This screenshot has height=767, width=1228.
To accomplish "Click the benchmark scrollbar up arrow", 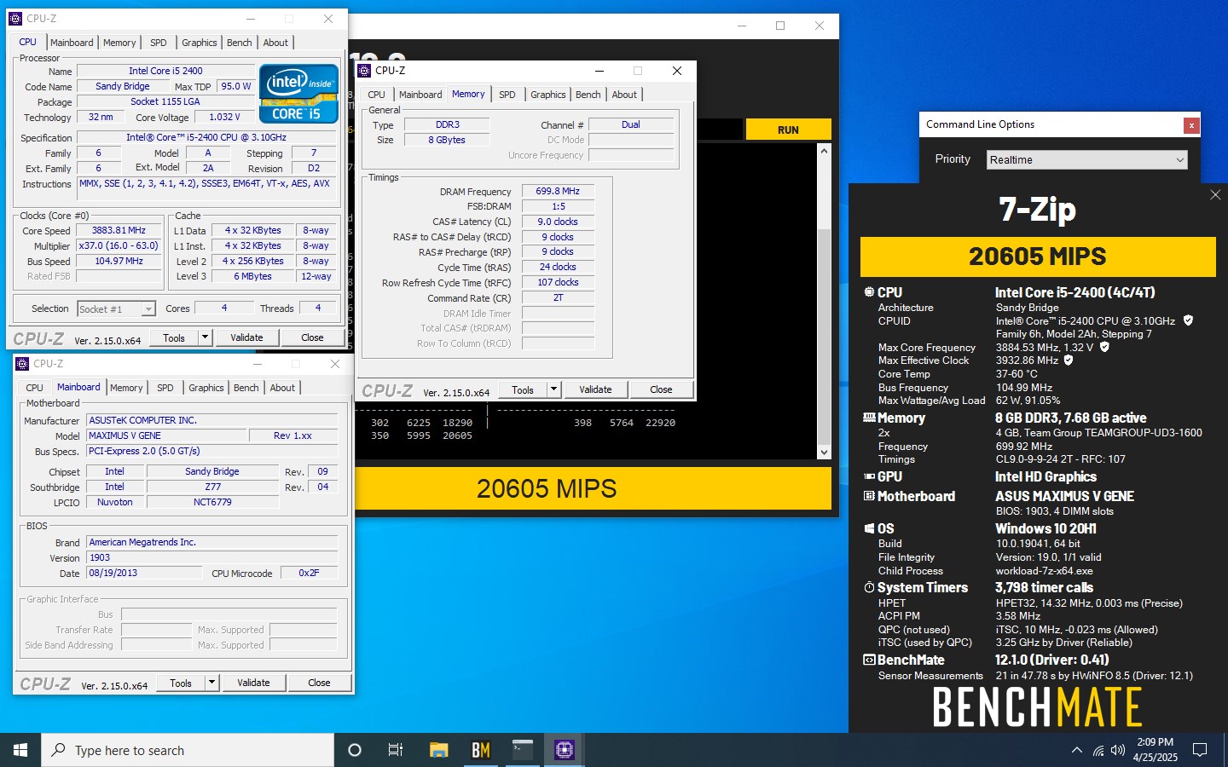I will [824, 151].
